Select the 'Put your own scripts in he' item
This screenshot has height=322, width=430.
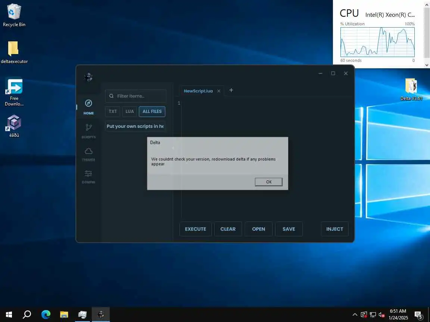pyautogui.click(x=135, y=126)
